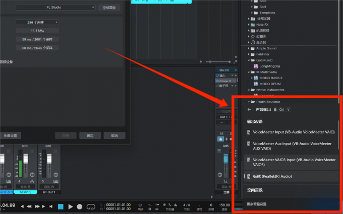Expand the Ample Sound folder
This screenshot has width=343, height=214.
[249, 48]
